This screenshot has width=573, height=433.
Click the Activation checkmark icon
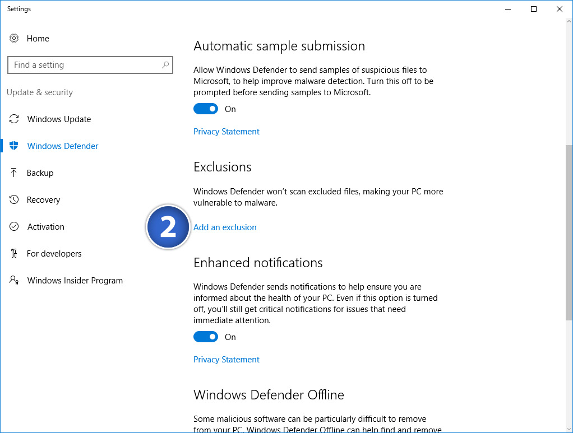tap(14, 226)
